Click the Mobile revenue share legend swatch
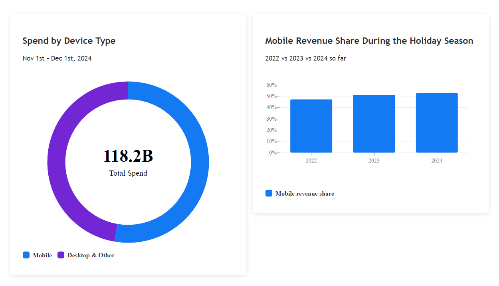Viewport: 499px width, 286px height. point(269,193)
